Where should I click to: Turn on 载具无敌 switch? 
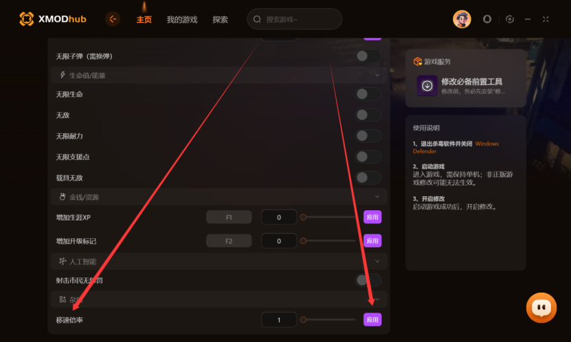[x=368, y=178]
